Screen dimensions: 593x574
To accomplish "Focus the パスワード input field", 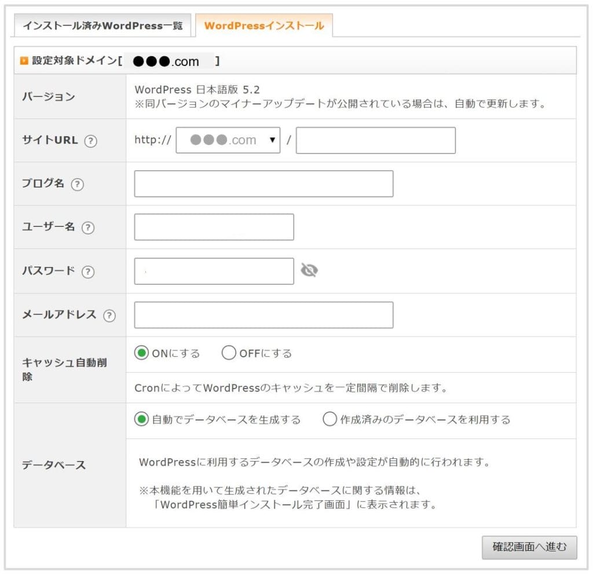I will click(214, 271).
